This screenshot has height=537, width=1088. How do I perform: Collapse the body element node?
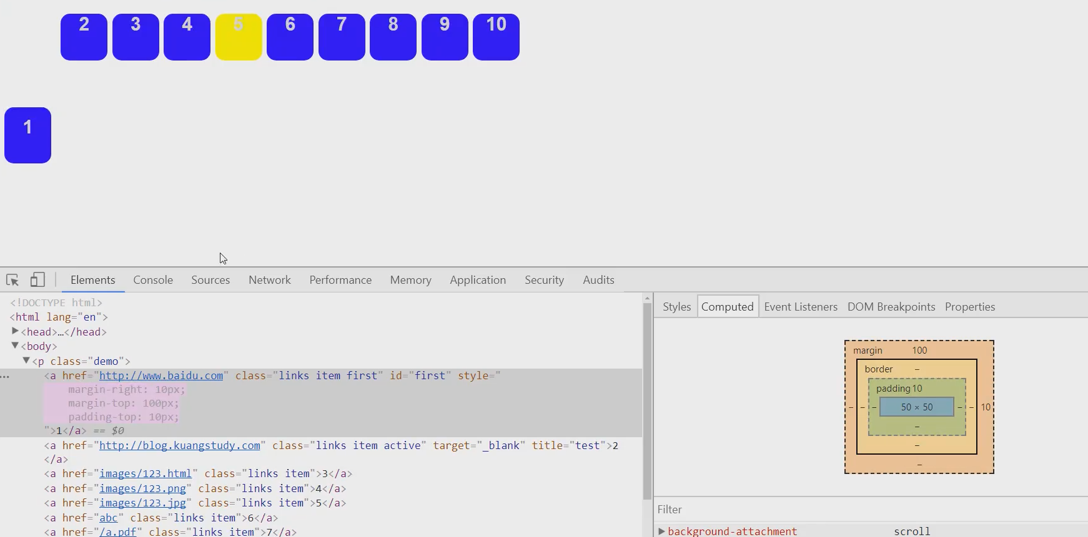click(15, 346)
